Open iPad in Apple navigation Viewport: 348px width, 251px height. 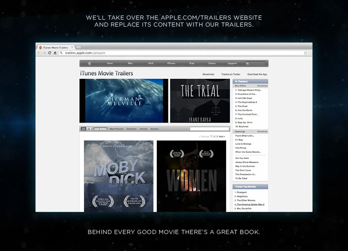tap(191, 63)
